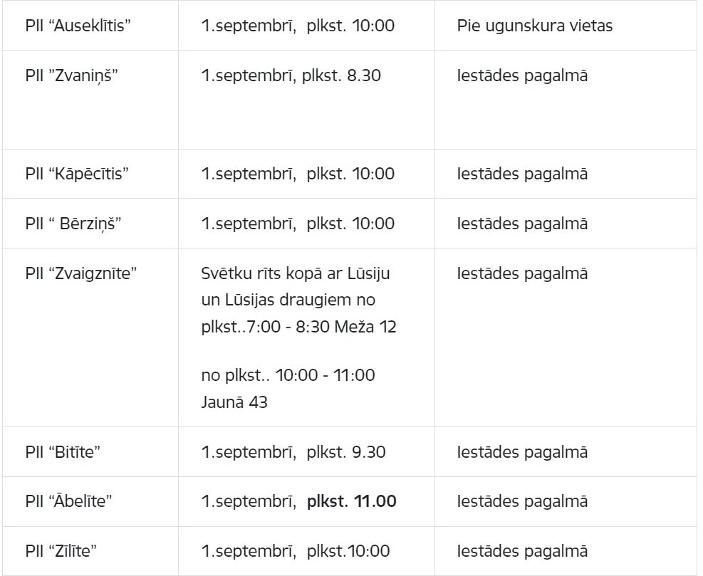Viewport: 703px width, 576px height.
Task: Select the time cell in the Zīlīte row
Action: tap(296, 551)
